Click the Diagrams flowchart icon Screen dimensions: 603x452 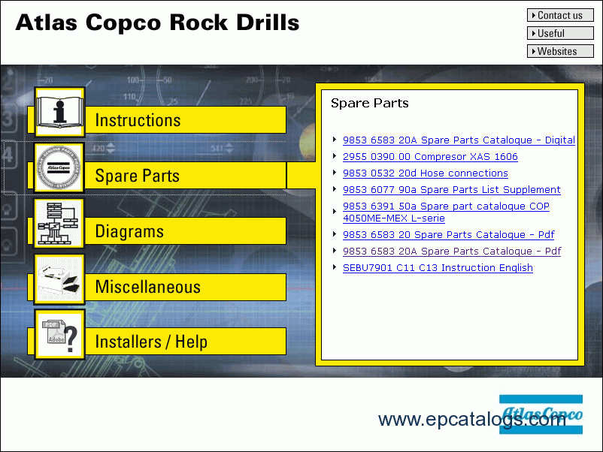point(59,223)
